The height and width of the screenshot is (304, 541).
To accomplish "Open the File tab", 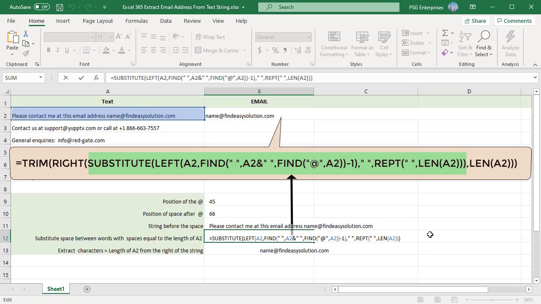I will click(x=11, y=21).
